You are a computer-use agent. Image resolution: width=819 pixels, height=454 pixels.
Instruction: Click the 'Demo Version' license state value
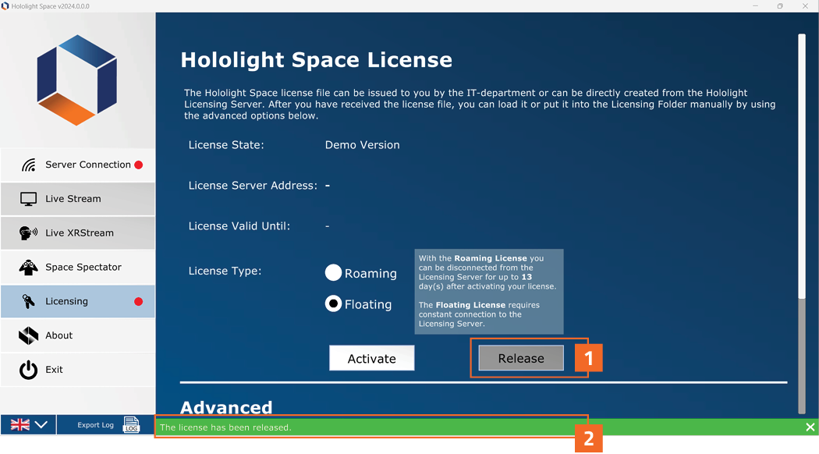click(x=363, y=145)
